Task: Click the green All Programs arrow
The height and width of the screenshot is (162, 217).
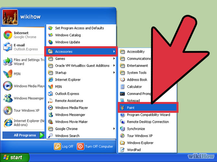Action: point(42,135)
